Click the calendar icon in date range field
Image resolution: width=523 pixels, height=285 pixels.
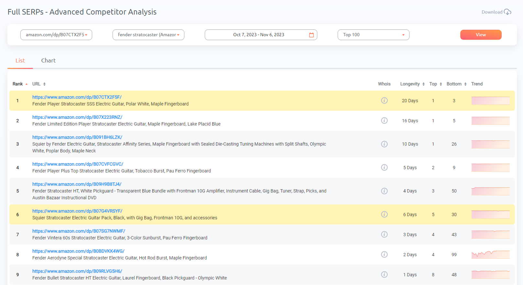point(311,35)
